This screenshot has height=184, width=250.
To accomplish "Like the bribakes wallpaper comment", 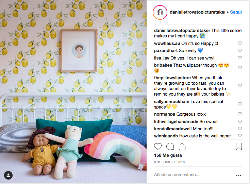I will 240,68.
